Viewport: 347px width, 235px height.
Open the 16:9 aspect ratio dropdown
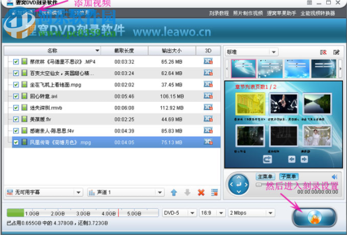[212, 213]
